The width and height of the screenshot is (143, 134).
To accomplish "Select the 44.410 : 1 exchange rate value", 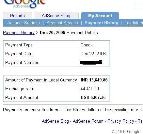I will (90, 89).
